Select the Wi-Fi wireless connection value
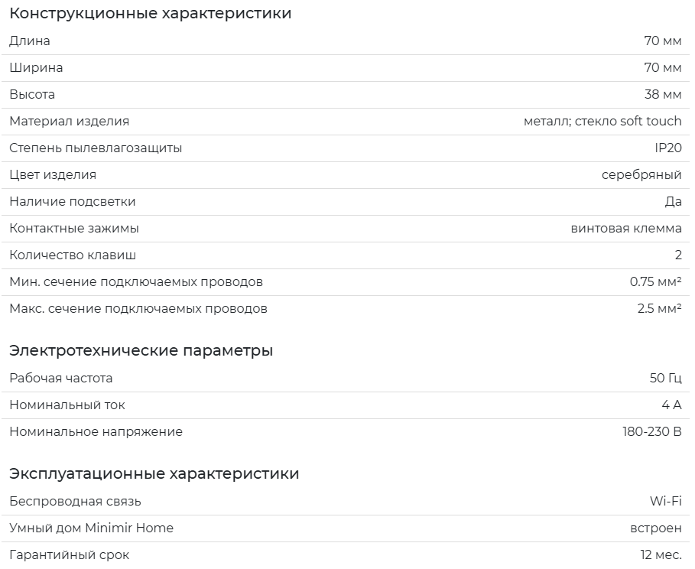Screen dimensions: 695x569 pyautogui.click(x=666, y=501)
